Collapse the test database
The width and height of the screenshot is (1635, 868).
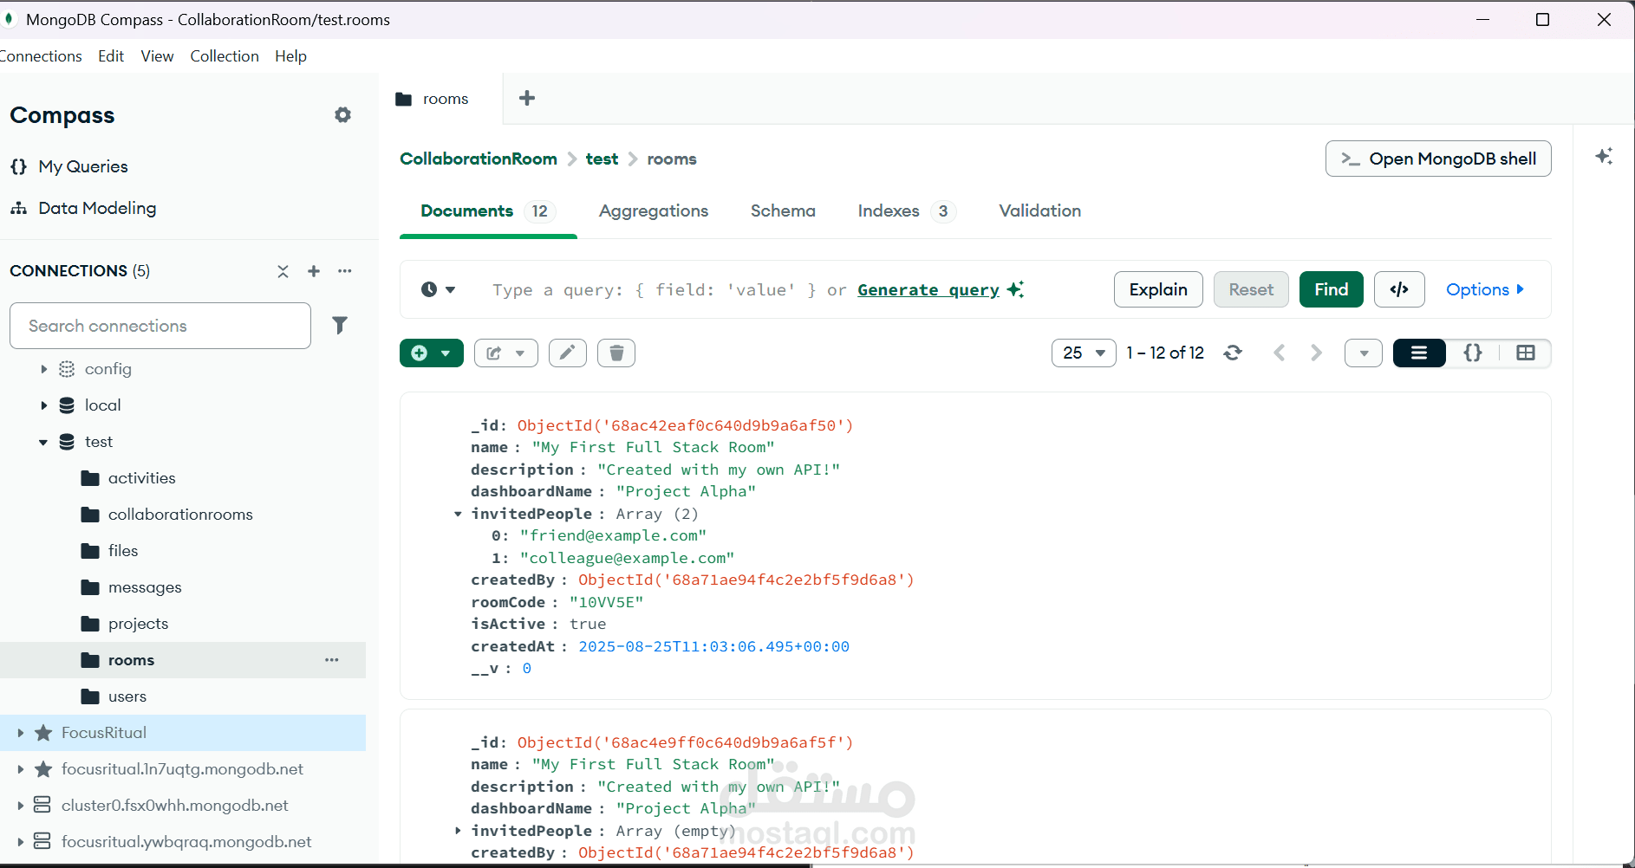click(43, 442)
